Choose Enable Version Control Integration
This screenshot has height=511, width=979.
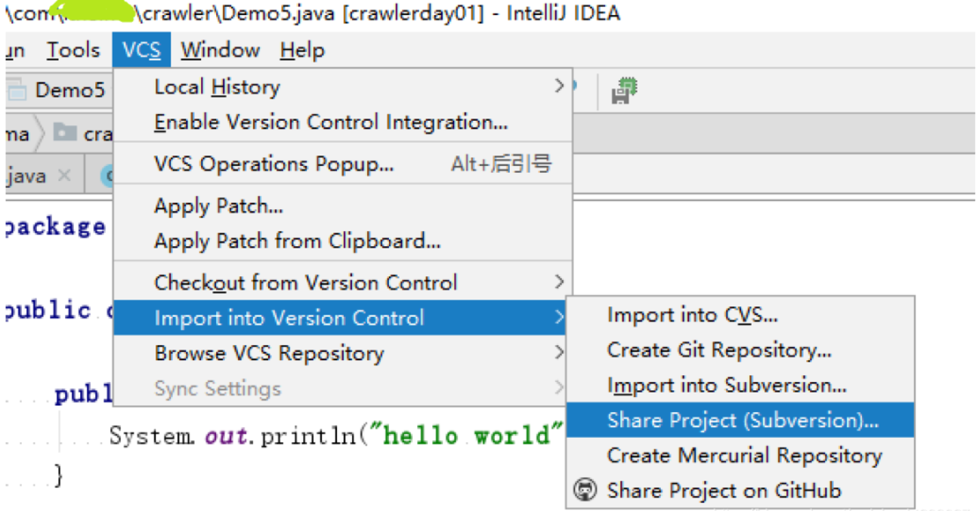point(331,122)
